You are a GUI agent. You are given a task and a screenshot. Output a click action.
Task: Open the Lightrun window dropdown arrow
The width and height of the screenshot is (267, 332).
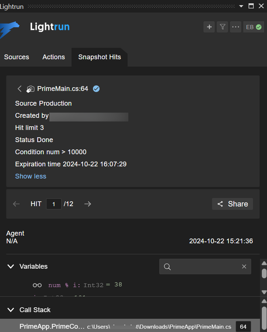coord(241,6)
